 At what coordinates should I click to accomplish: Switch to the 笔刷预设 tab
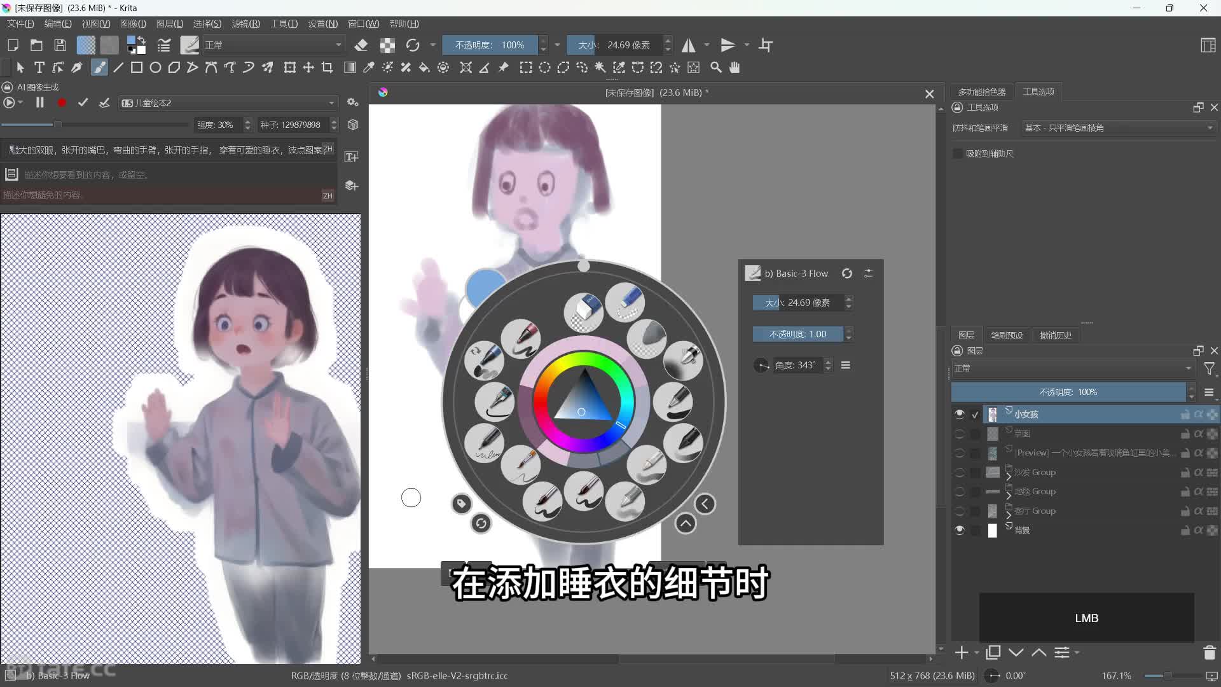click(1007, 335)
